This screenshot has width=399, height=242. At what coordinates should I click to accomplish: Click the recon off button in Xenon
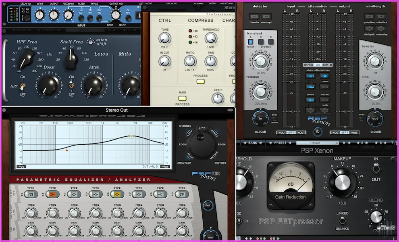(x=325, y=100)
